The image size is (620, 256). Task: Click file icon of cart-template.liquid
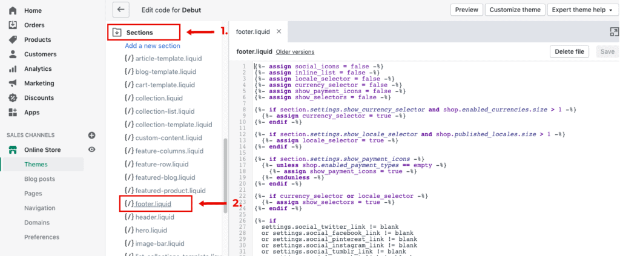click(x=129, y=85)
